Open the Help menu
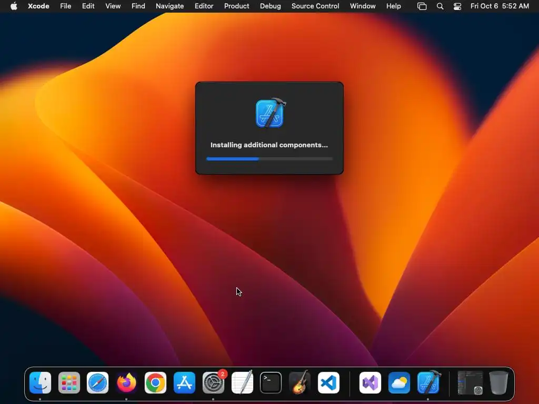This screenshot has height=404, width=539. click(393, 6)
